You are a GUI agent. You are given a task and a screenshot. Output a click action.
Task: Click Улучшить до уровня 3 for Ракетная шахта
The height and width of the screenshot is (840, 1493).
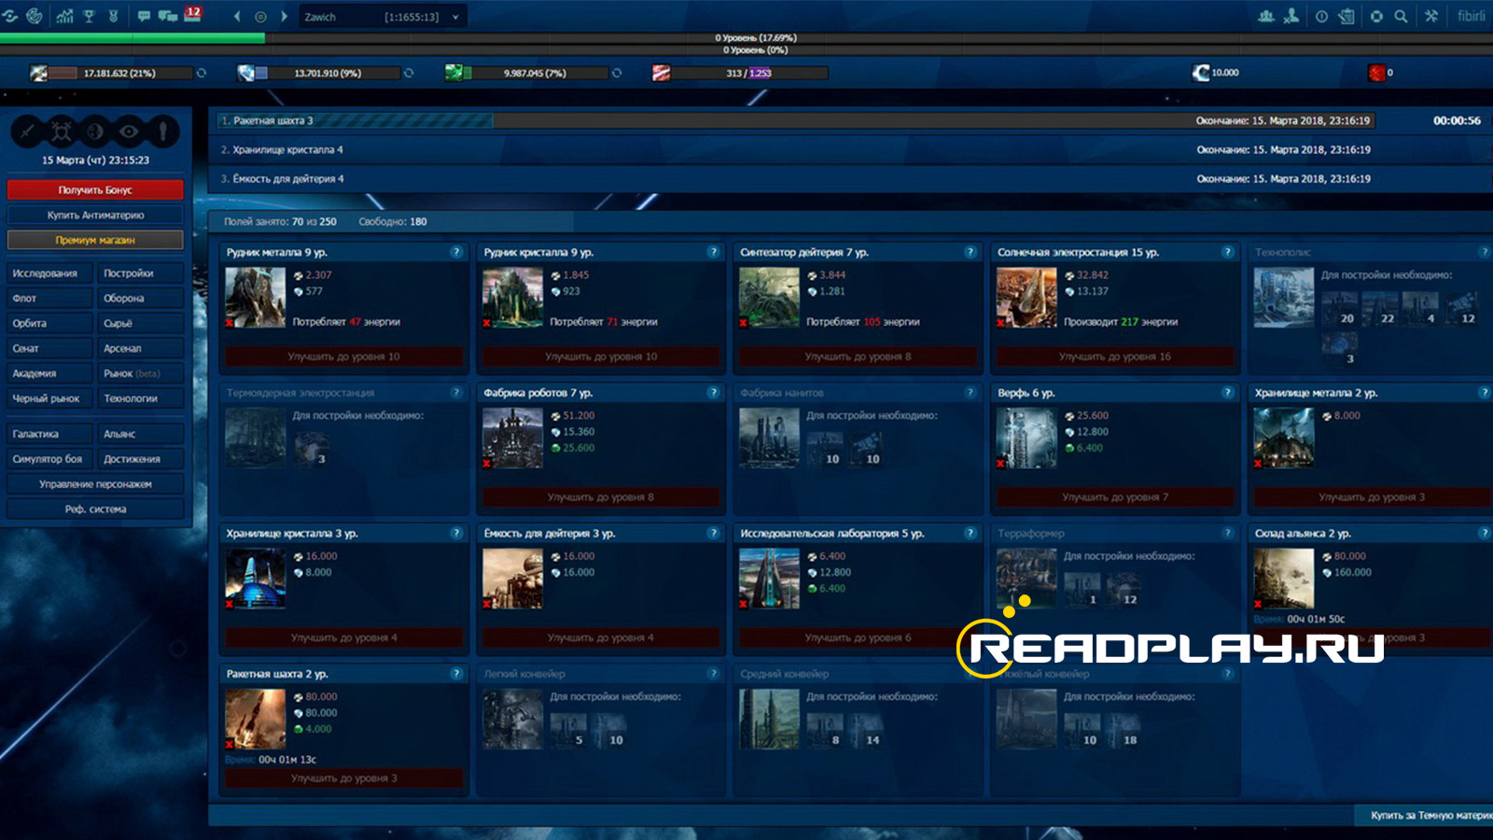click(x=343, y=778)
